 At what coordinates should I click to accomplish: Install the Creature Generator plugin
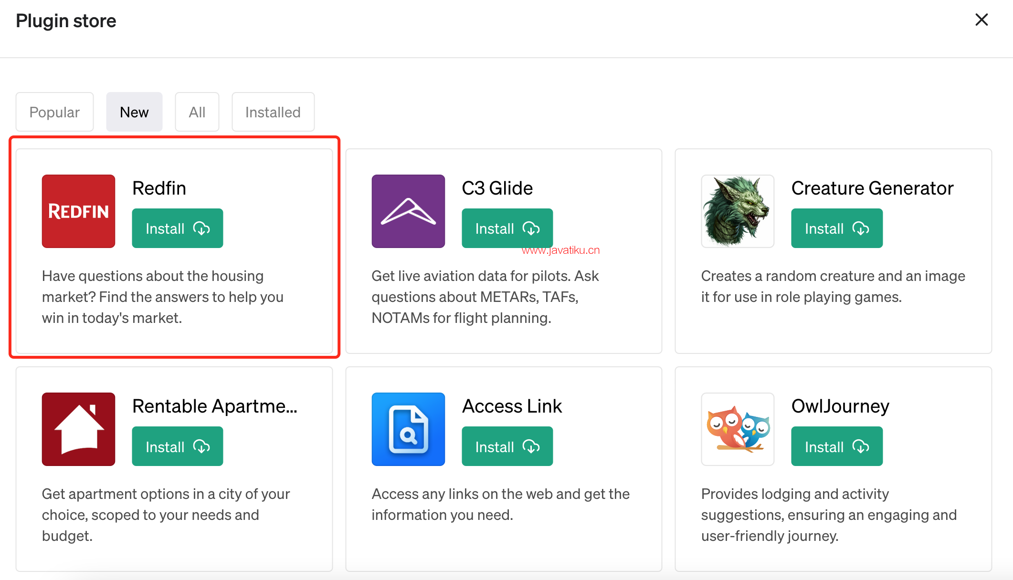pos(837,228)
